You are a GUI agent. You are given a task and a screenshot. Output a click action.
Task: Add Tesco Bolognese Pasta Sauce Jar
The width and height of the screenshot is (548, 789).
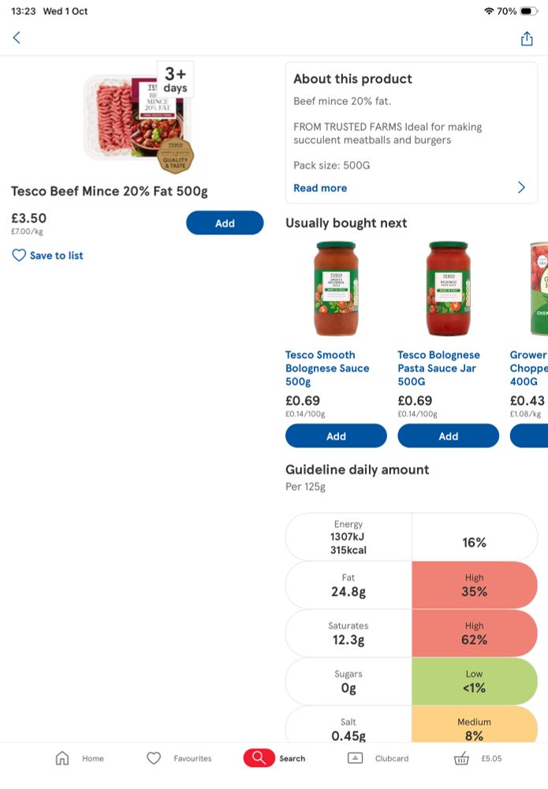click(448, 436)
